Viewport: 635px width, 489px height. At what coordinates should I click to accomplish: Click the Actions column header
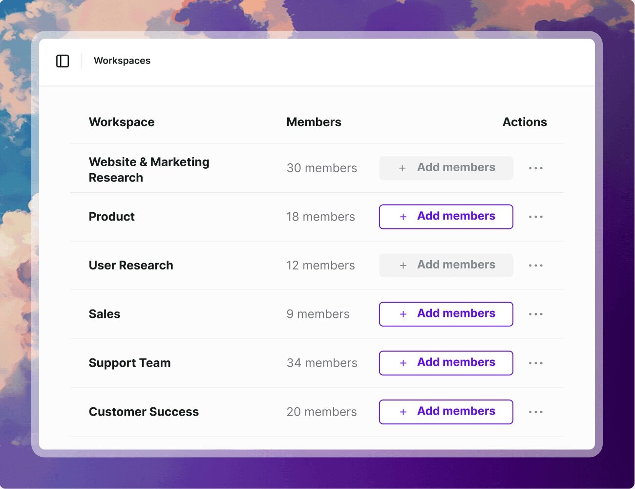tap(525, 122)
